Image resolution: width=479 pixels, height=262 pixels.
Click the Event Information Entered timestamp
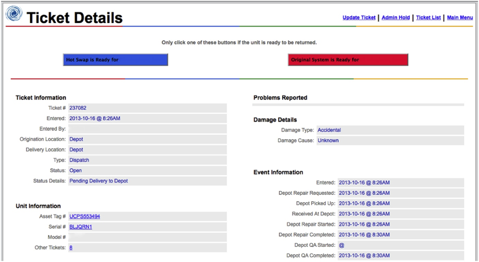coord(364,183)
